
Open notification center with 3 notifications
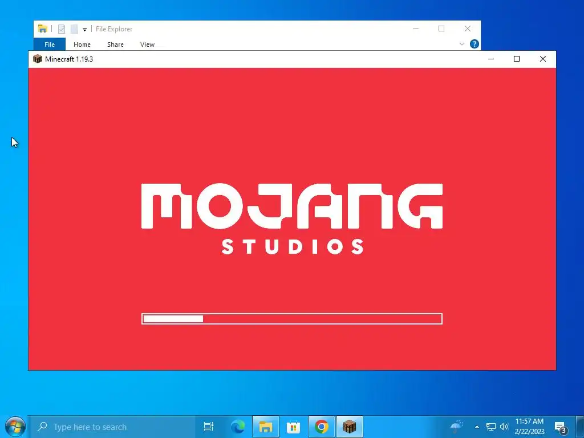(x=561, y=427)
